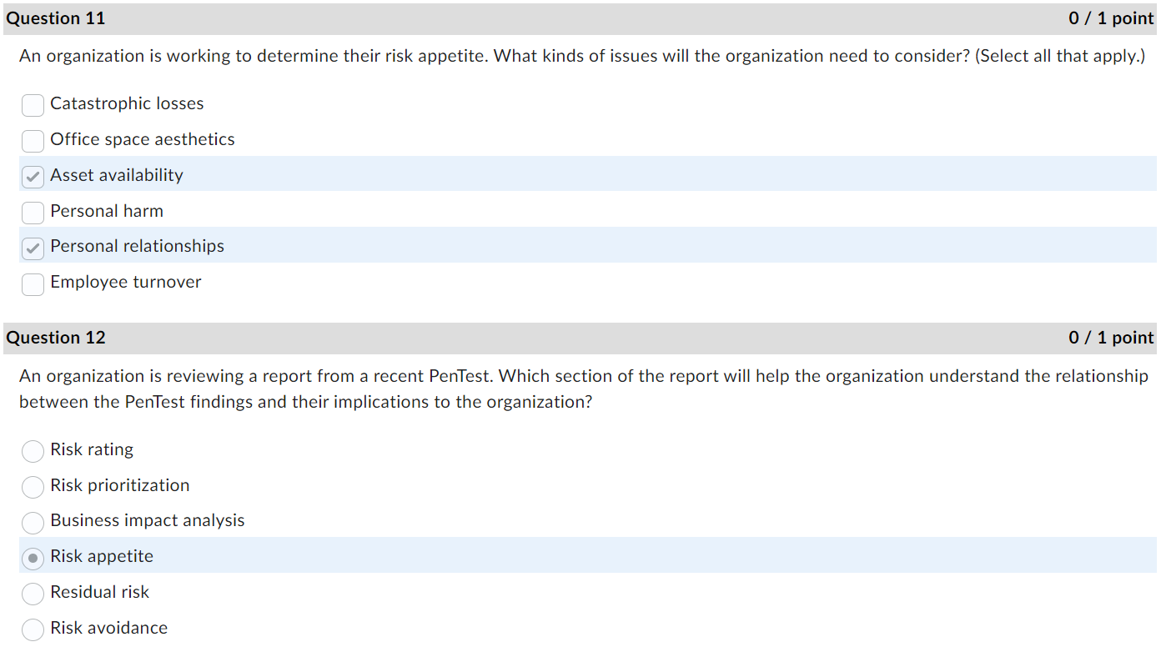Select the Risk rating answer
Image resolution: width=1161 pixels, height=667 pixels.
[x=33, y=451]
